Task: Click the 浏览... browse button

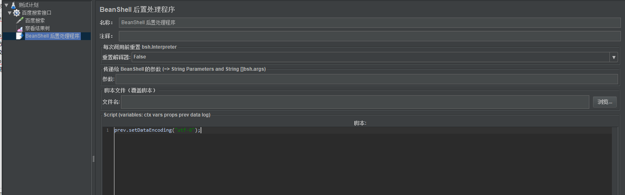Action: point(604,102)
